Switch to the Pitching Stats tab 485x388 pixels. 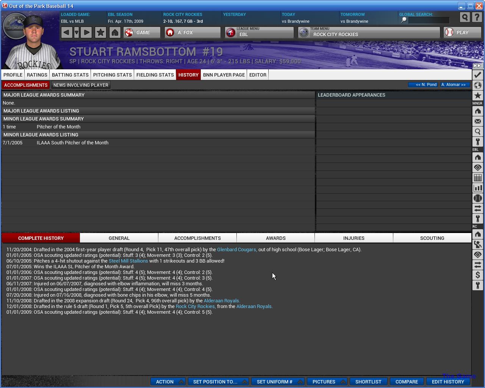click(x=113, y=75)
